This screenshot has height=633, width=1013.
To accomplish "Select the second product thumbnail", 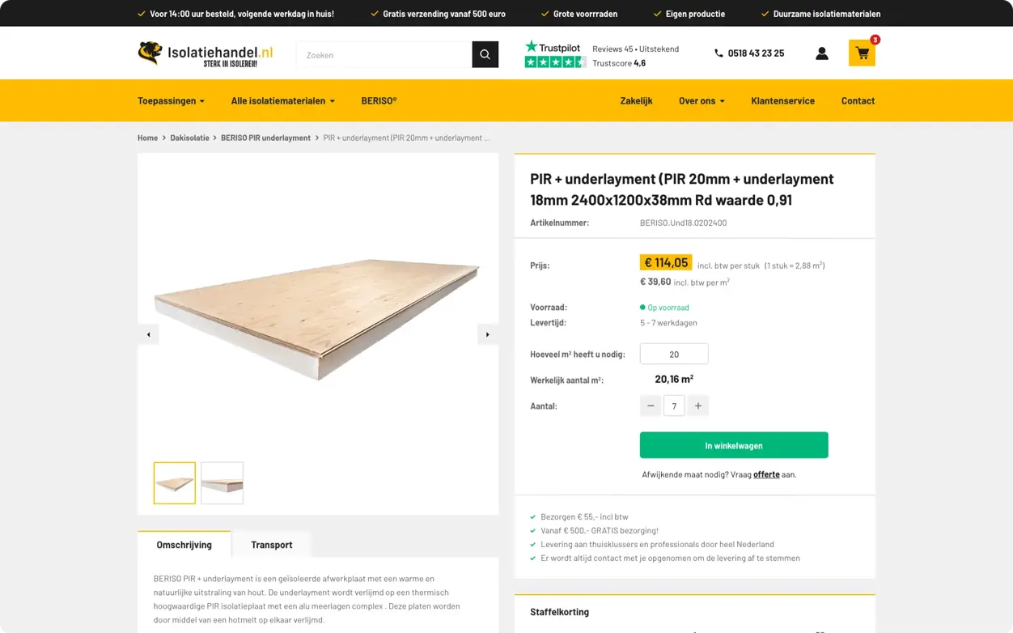I will 222,483.
